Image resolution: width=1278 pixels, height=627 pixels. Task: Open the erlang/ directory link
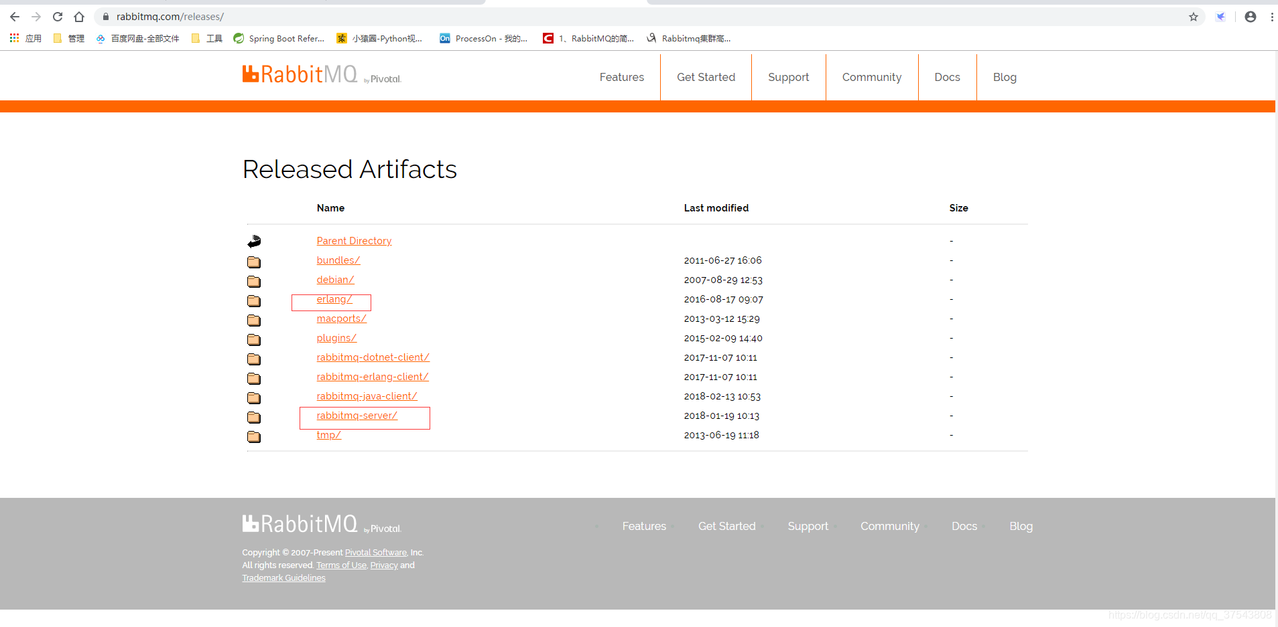click(334, 299)
